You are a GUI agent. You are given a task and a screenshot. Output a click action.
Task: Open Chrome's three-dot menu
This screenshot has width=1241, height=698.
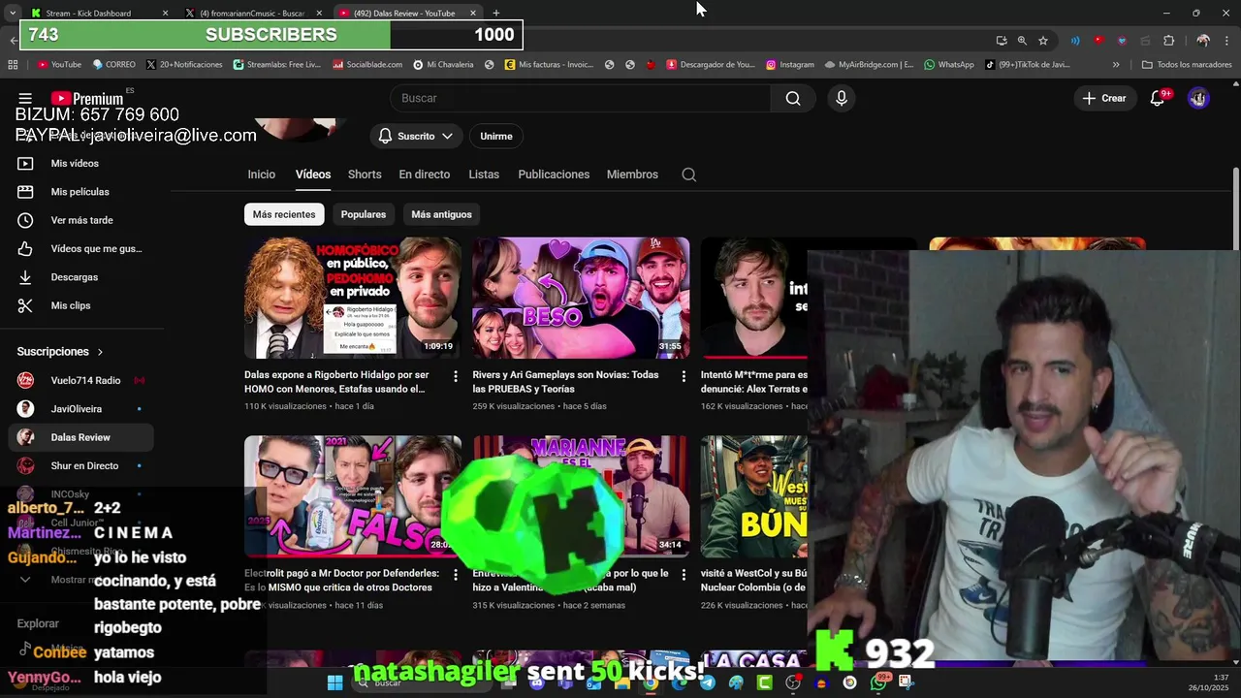tap(1227, 41)
